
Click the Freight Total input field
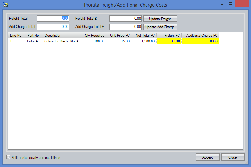click(53, 19)
